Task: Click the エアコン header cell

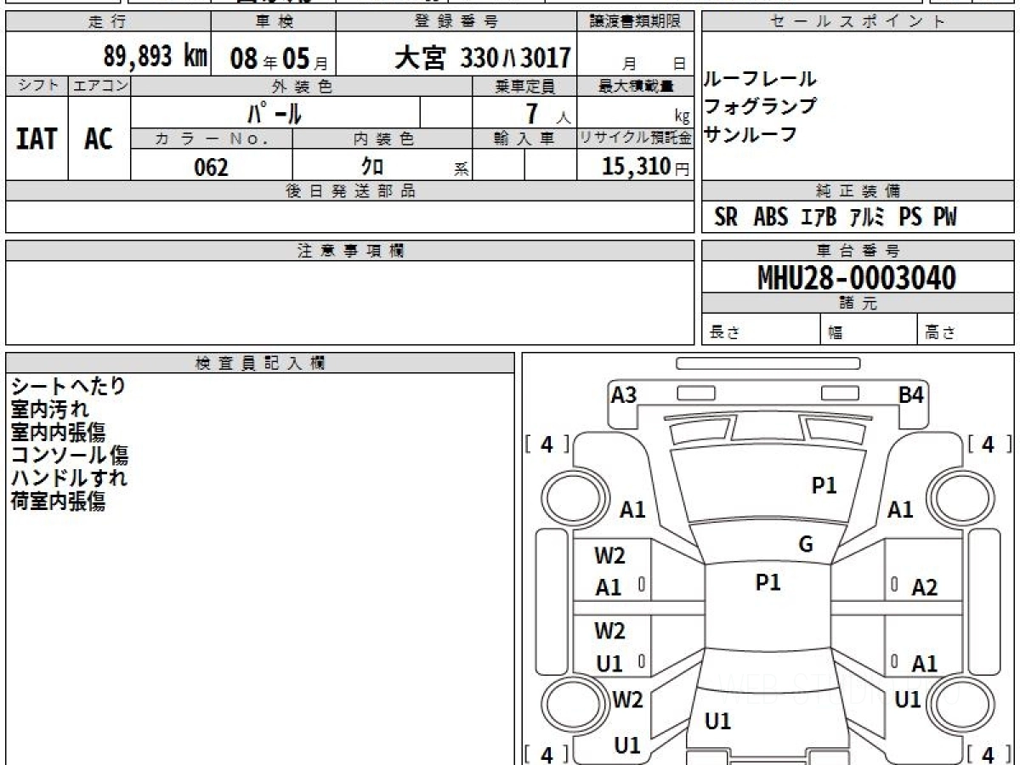Action: pos(99,86)
